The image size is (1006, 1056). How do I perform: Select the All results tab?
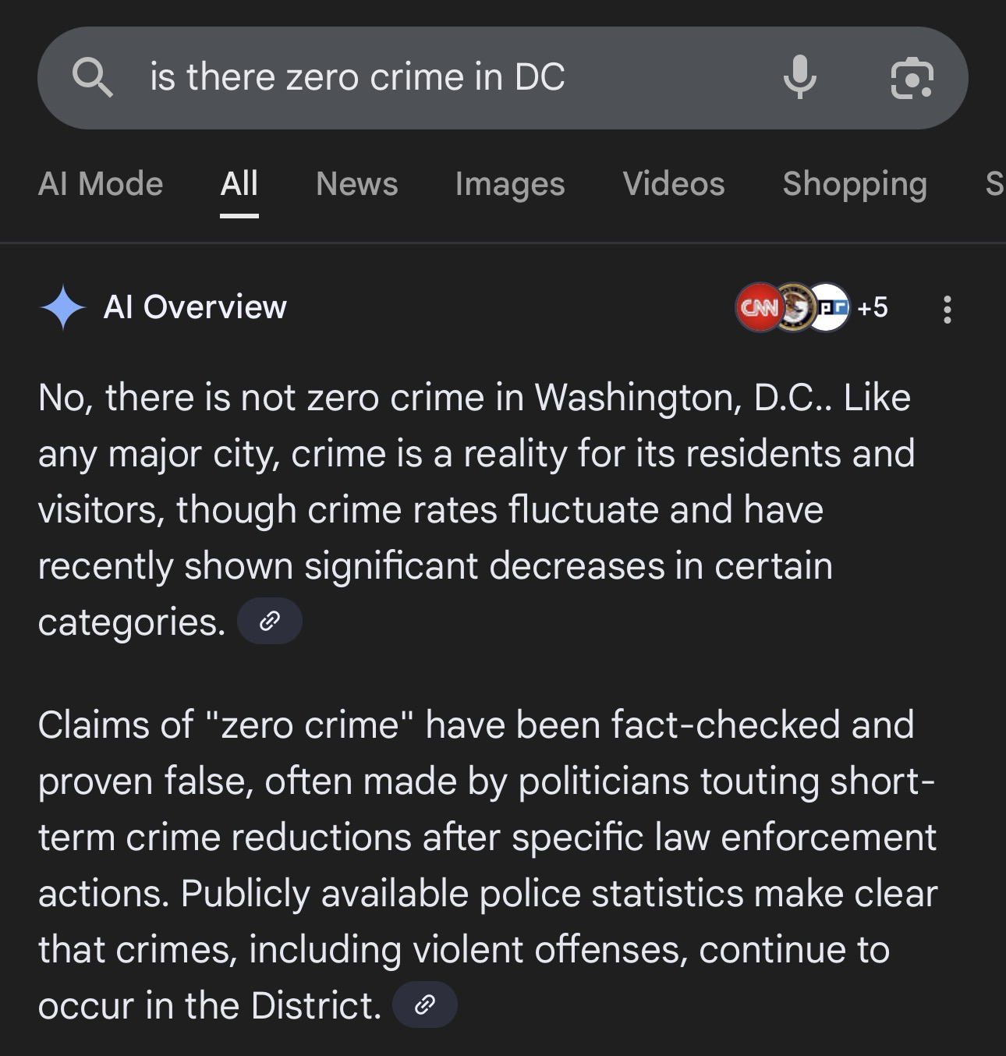coord(239,184)
